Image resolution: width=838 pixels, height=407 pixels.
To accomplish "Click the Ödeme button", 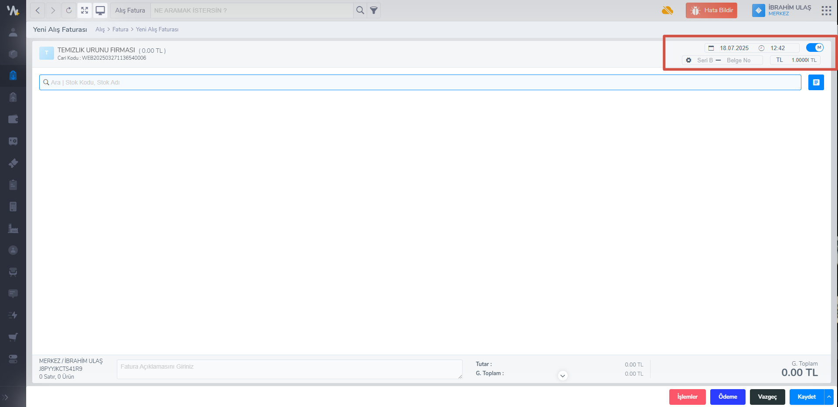I will [x=728, y=397].
